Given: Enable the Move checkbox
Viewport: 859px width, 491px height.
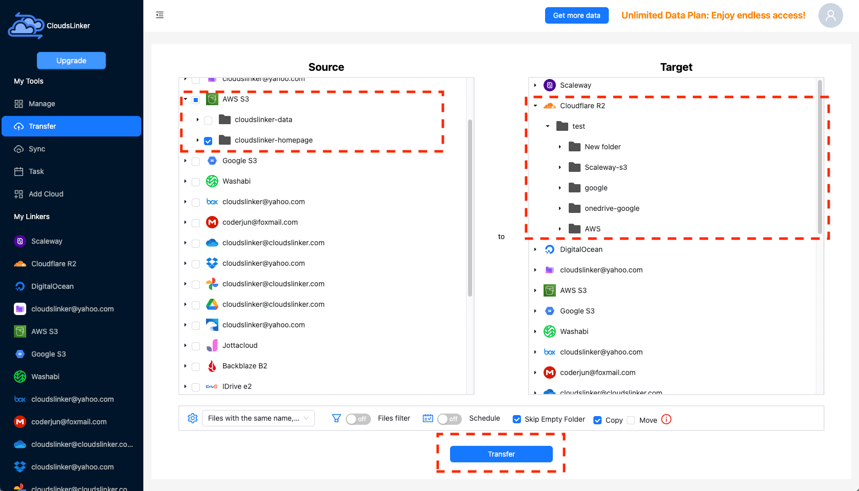Looking at the screenshot, I should [631, 420].
